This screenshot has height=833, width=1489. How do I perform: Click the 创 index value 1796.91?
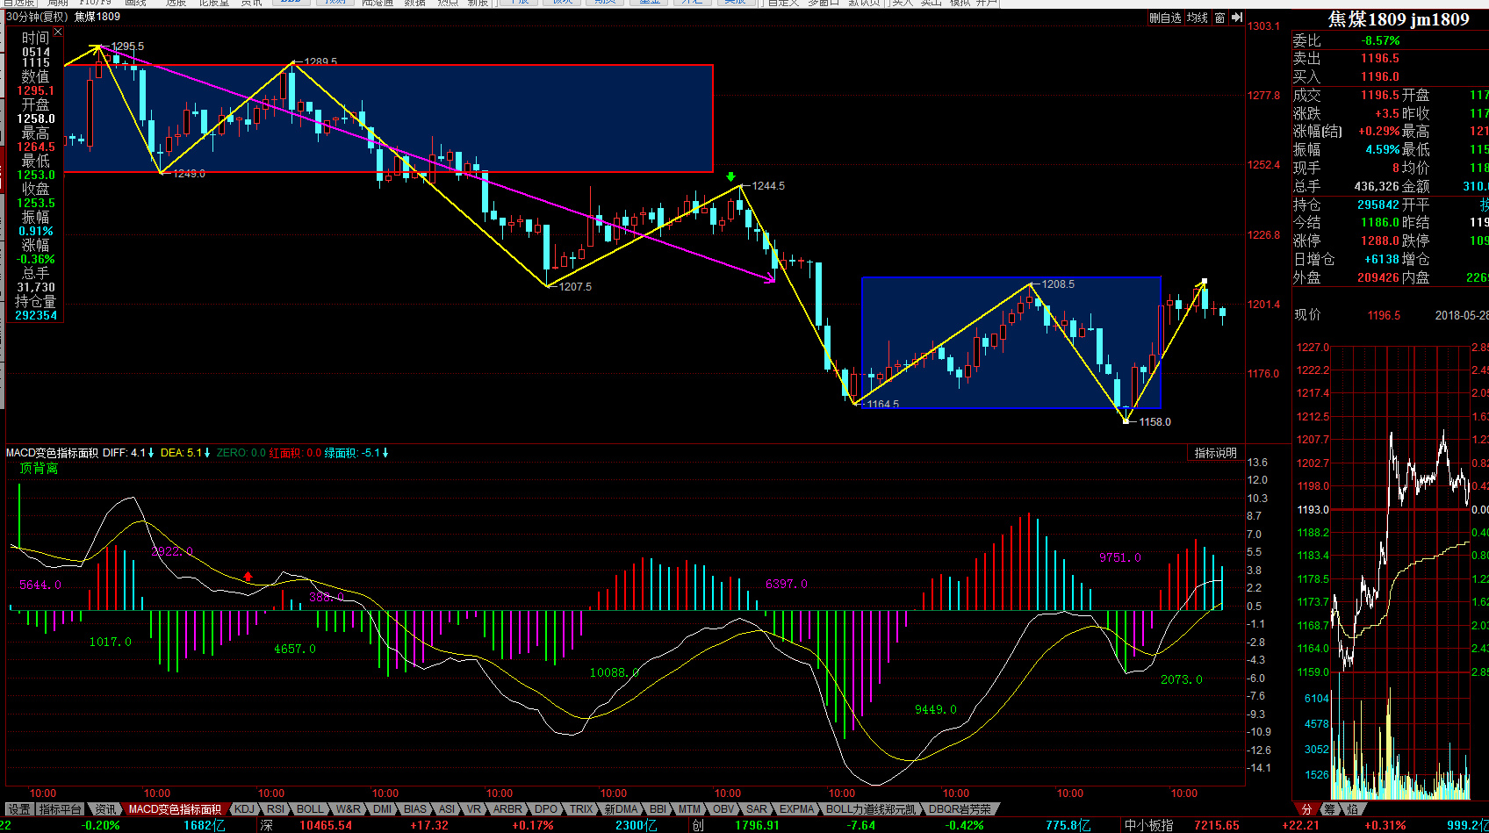[757, 825]
